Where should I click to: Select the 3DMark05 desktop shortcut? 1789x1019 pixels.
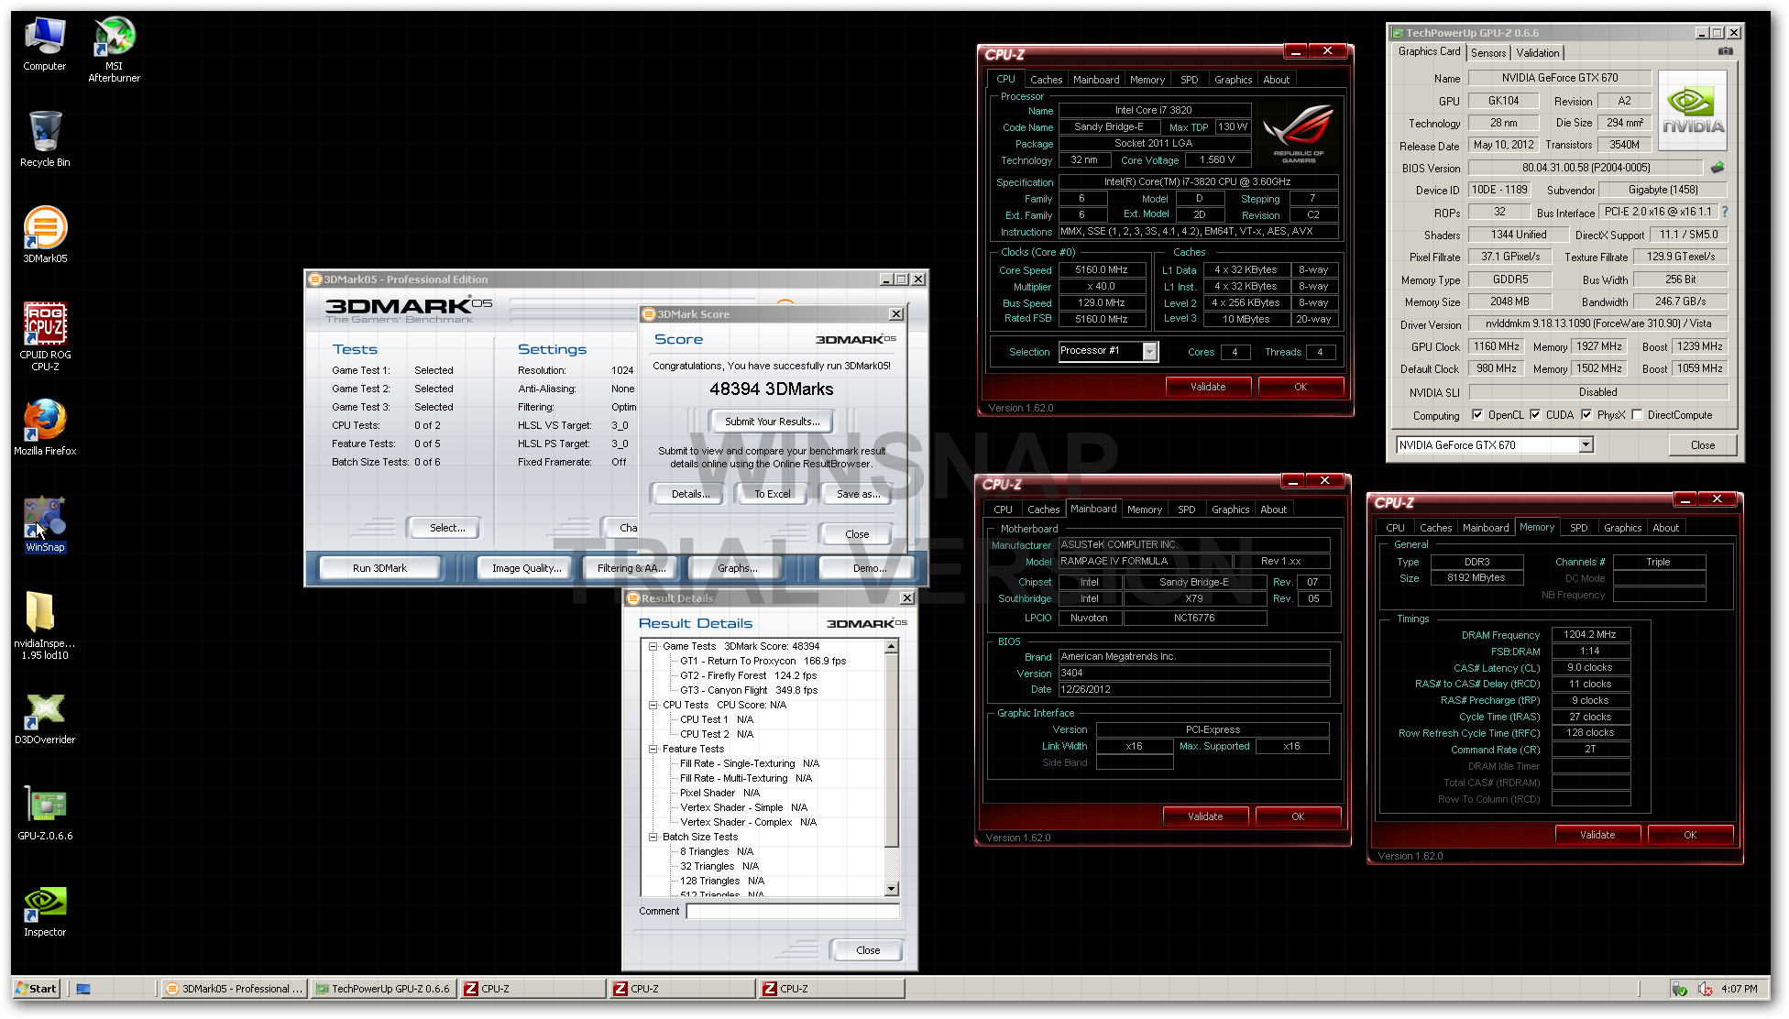tap(45, 236)
